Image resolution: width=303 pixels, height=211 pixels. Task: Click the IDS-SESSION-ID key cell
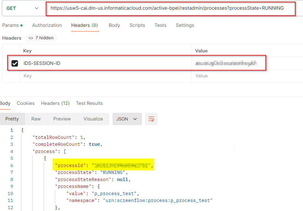click(x=106, y=63)
